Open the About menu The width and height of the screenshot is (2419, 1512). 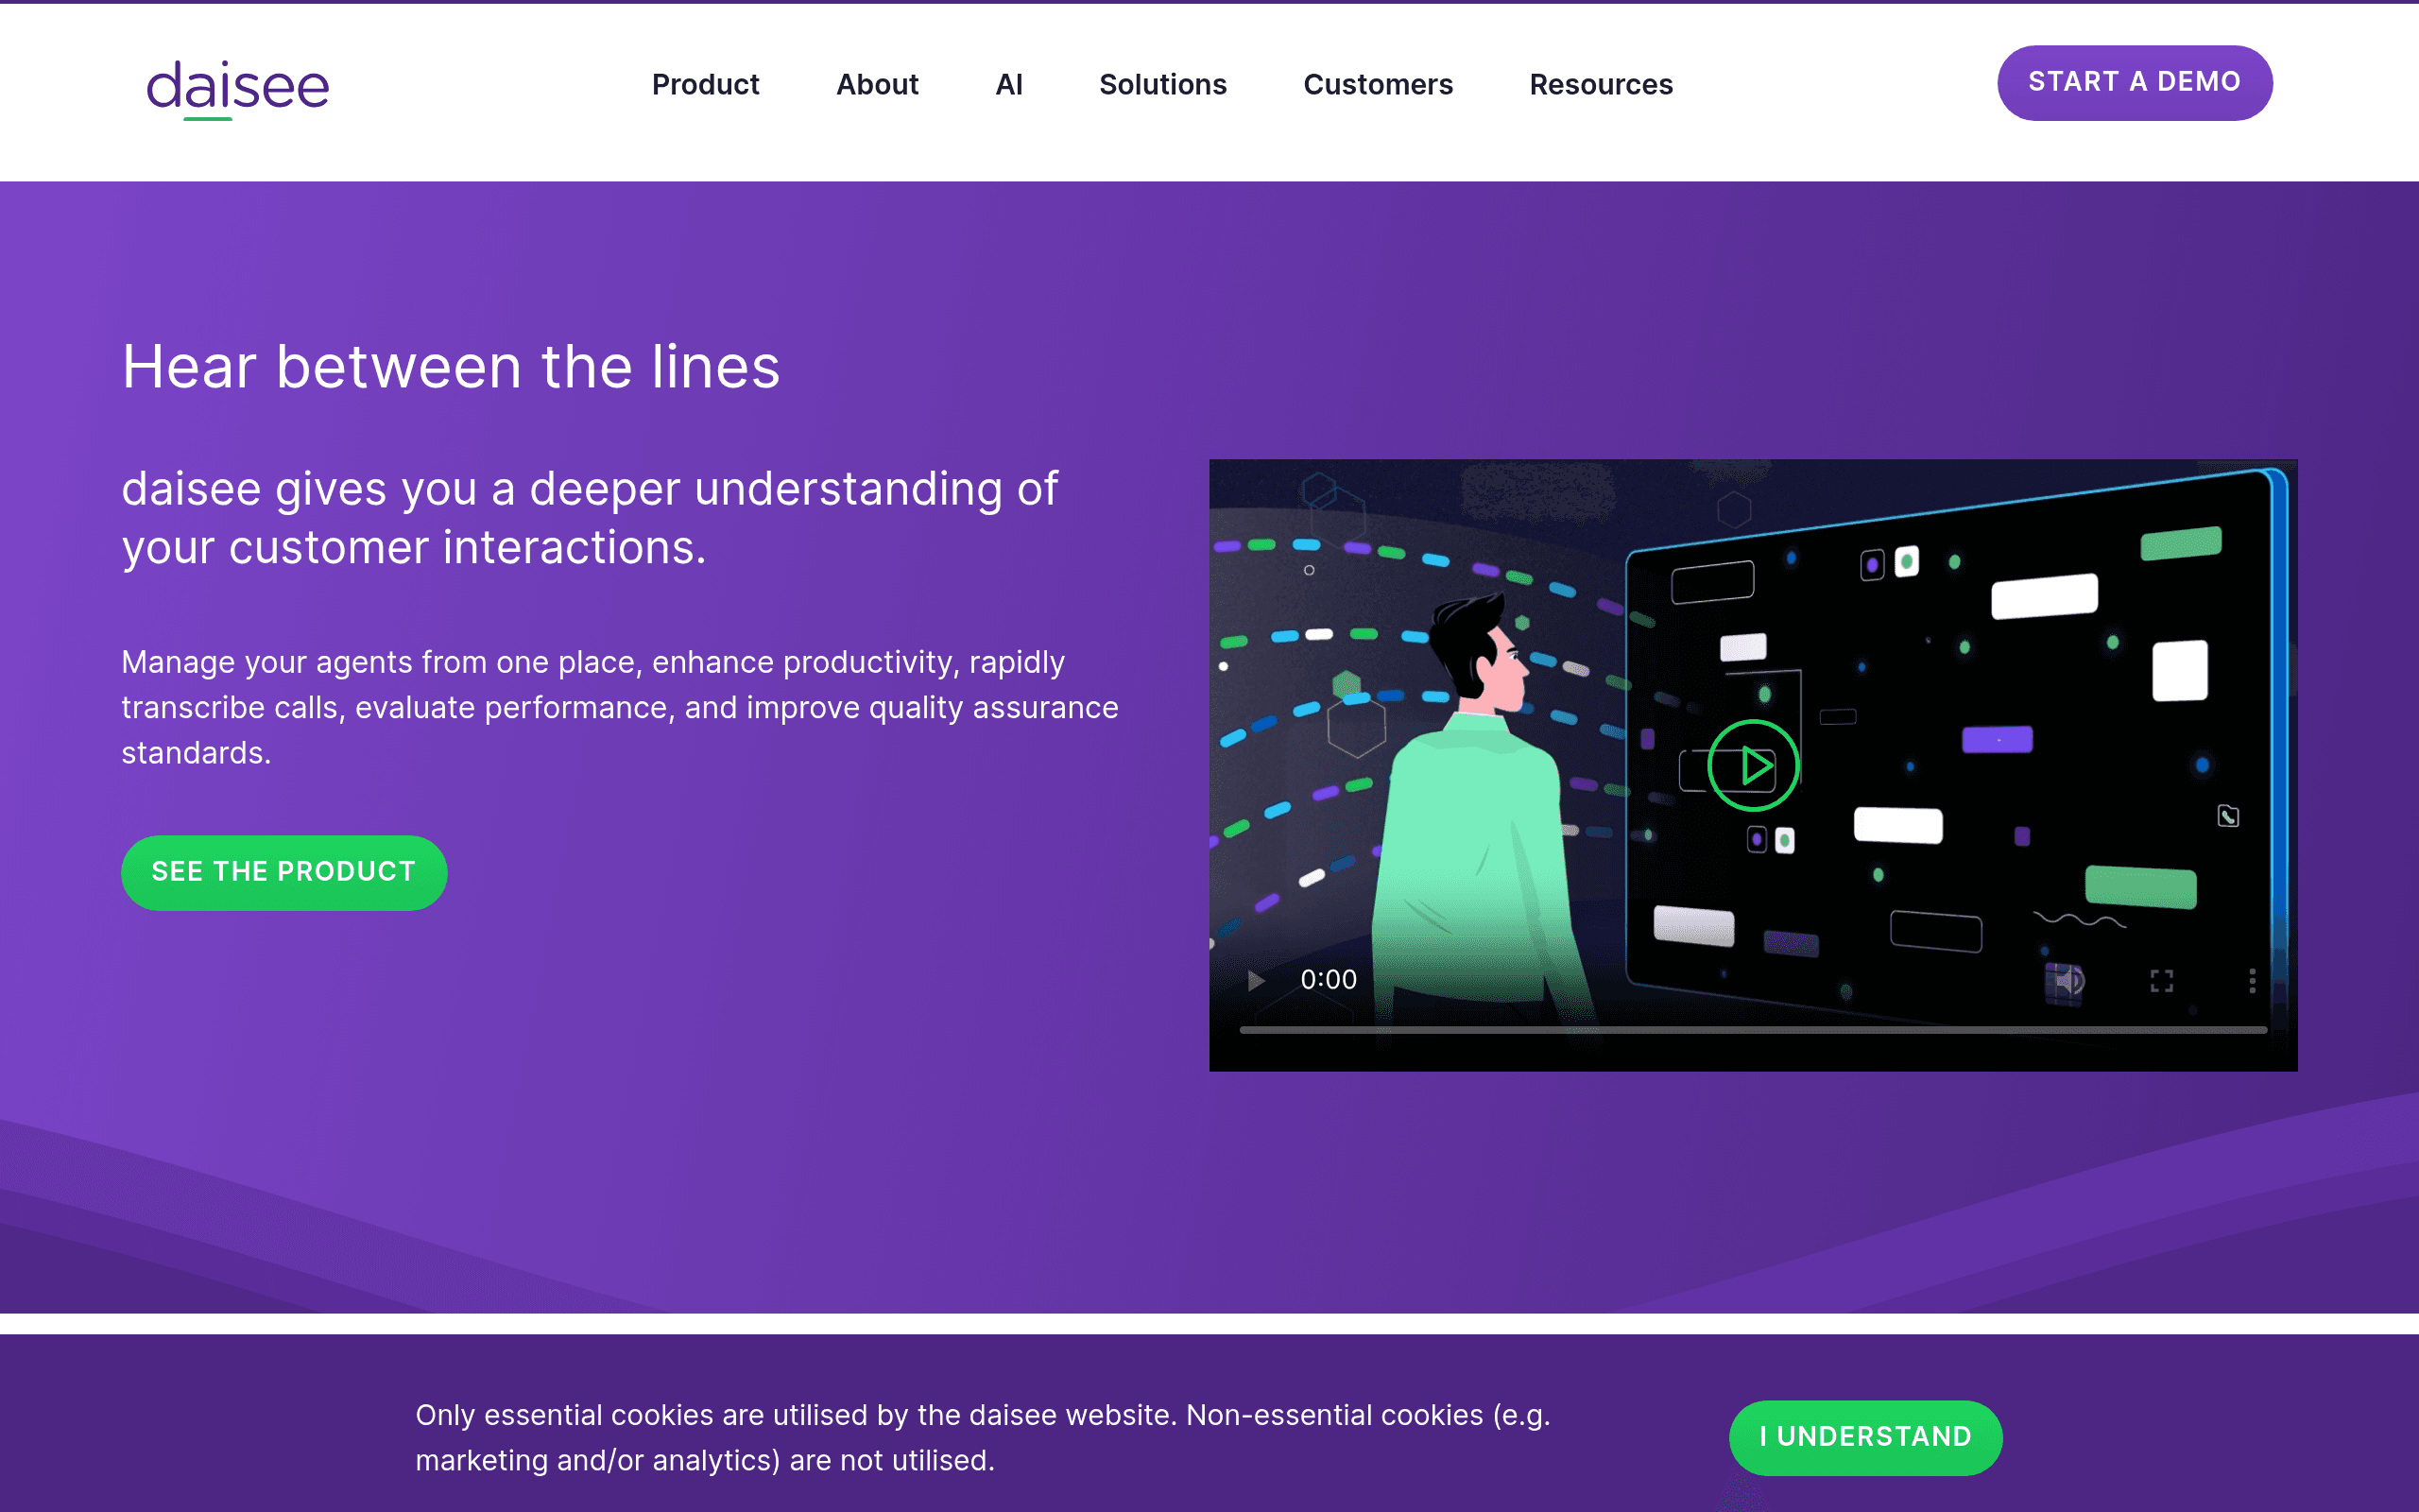pos(877,84)
